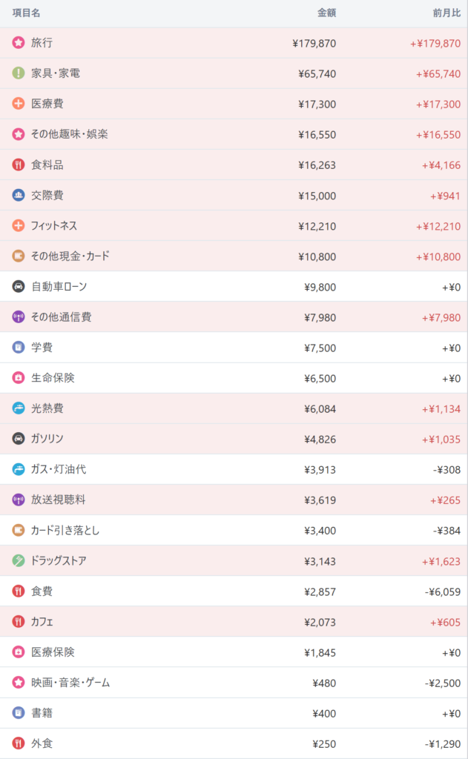
Task: Click the exclamation icon beside 家具・家電
Action: [19, 73]
